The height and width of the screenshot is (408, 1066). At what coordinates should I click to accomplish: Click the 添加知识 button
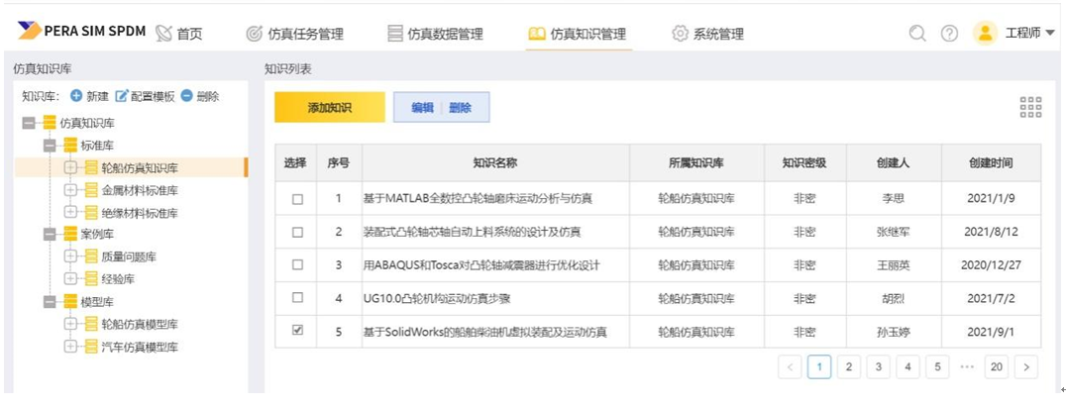pos(329,108)
